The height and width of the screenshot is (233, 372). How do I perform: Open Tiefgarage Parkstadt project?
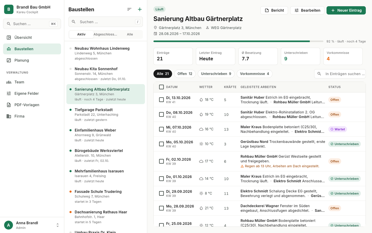tap(106, 115)
